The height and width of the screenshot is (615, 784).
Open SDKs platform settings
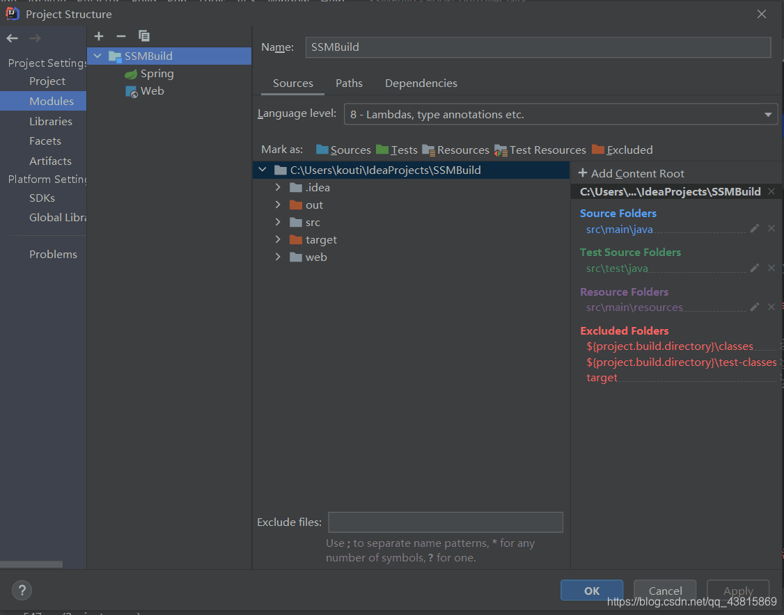pos(42,198)
